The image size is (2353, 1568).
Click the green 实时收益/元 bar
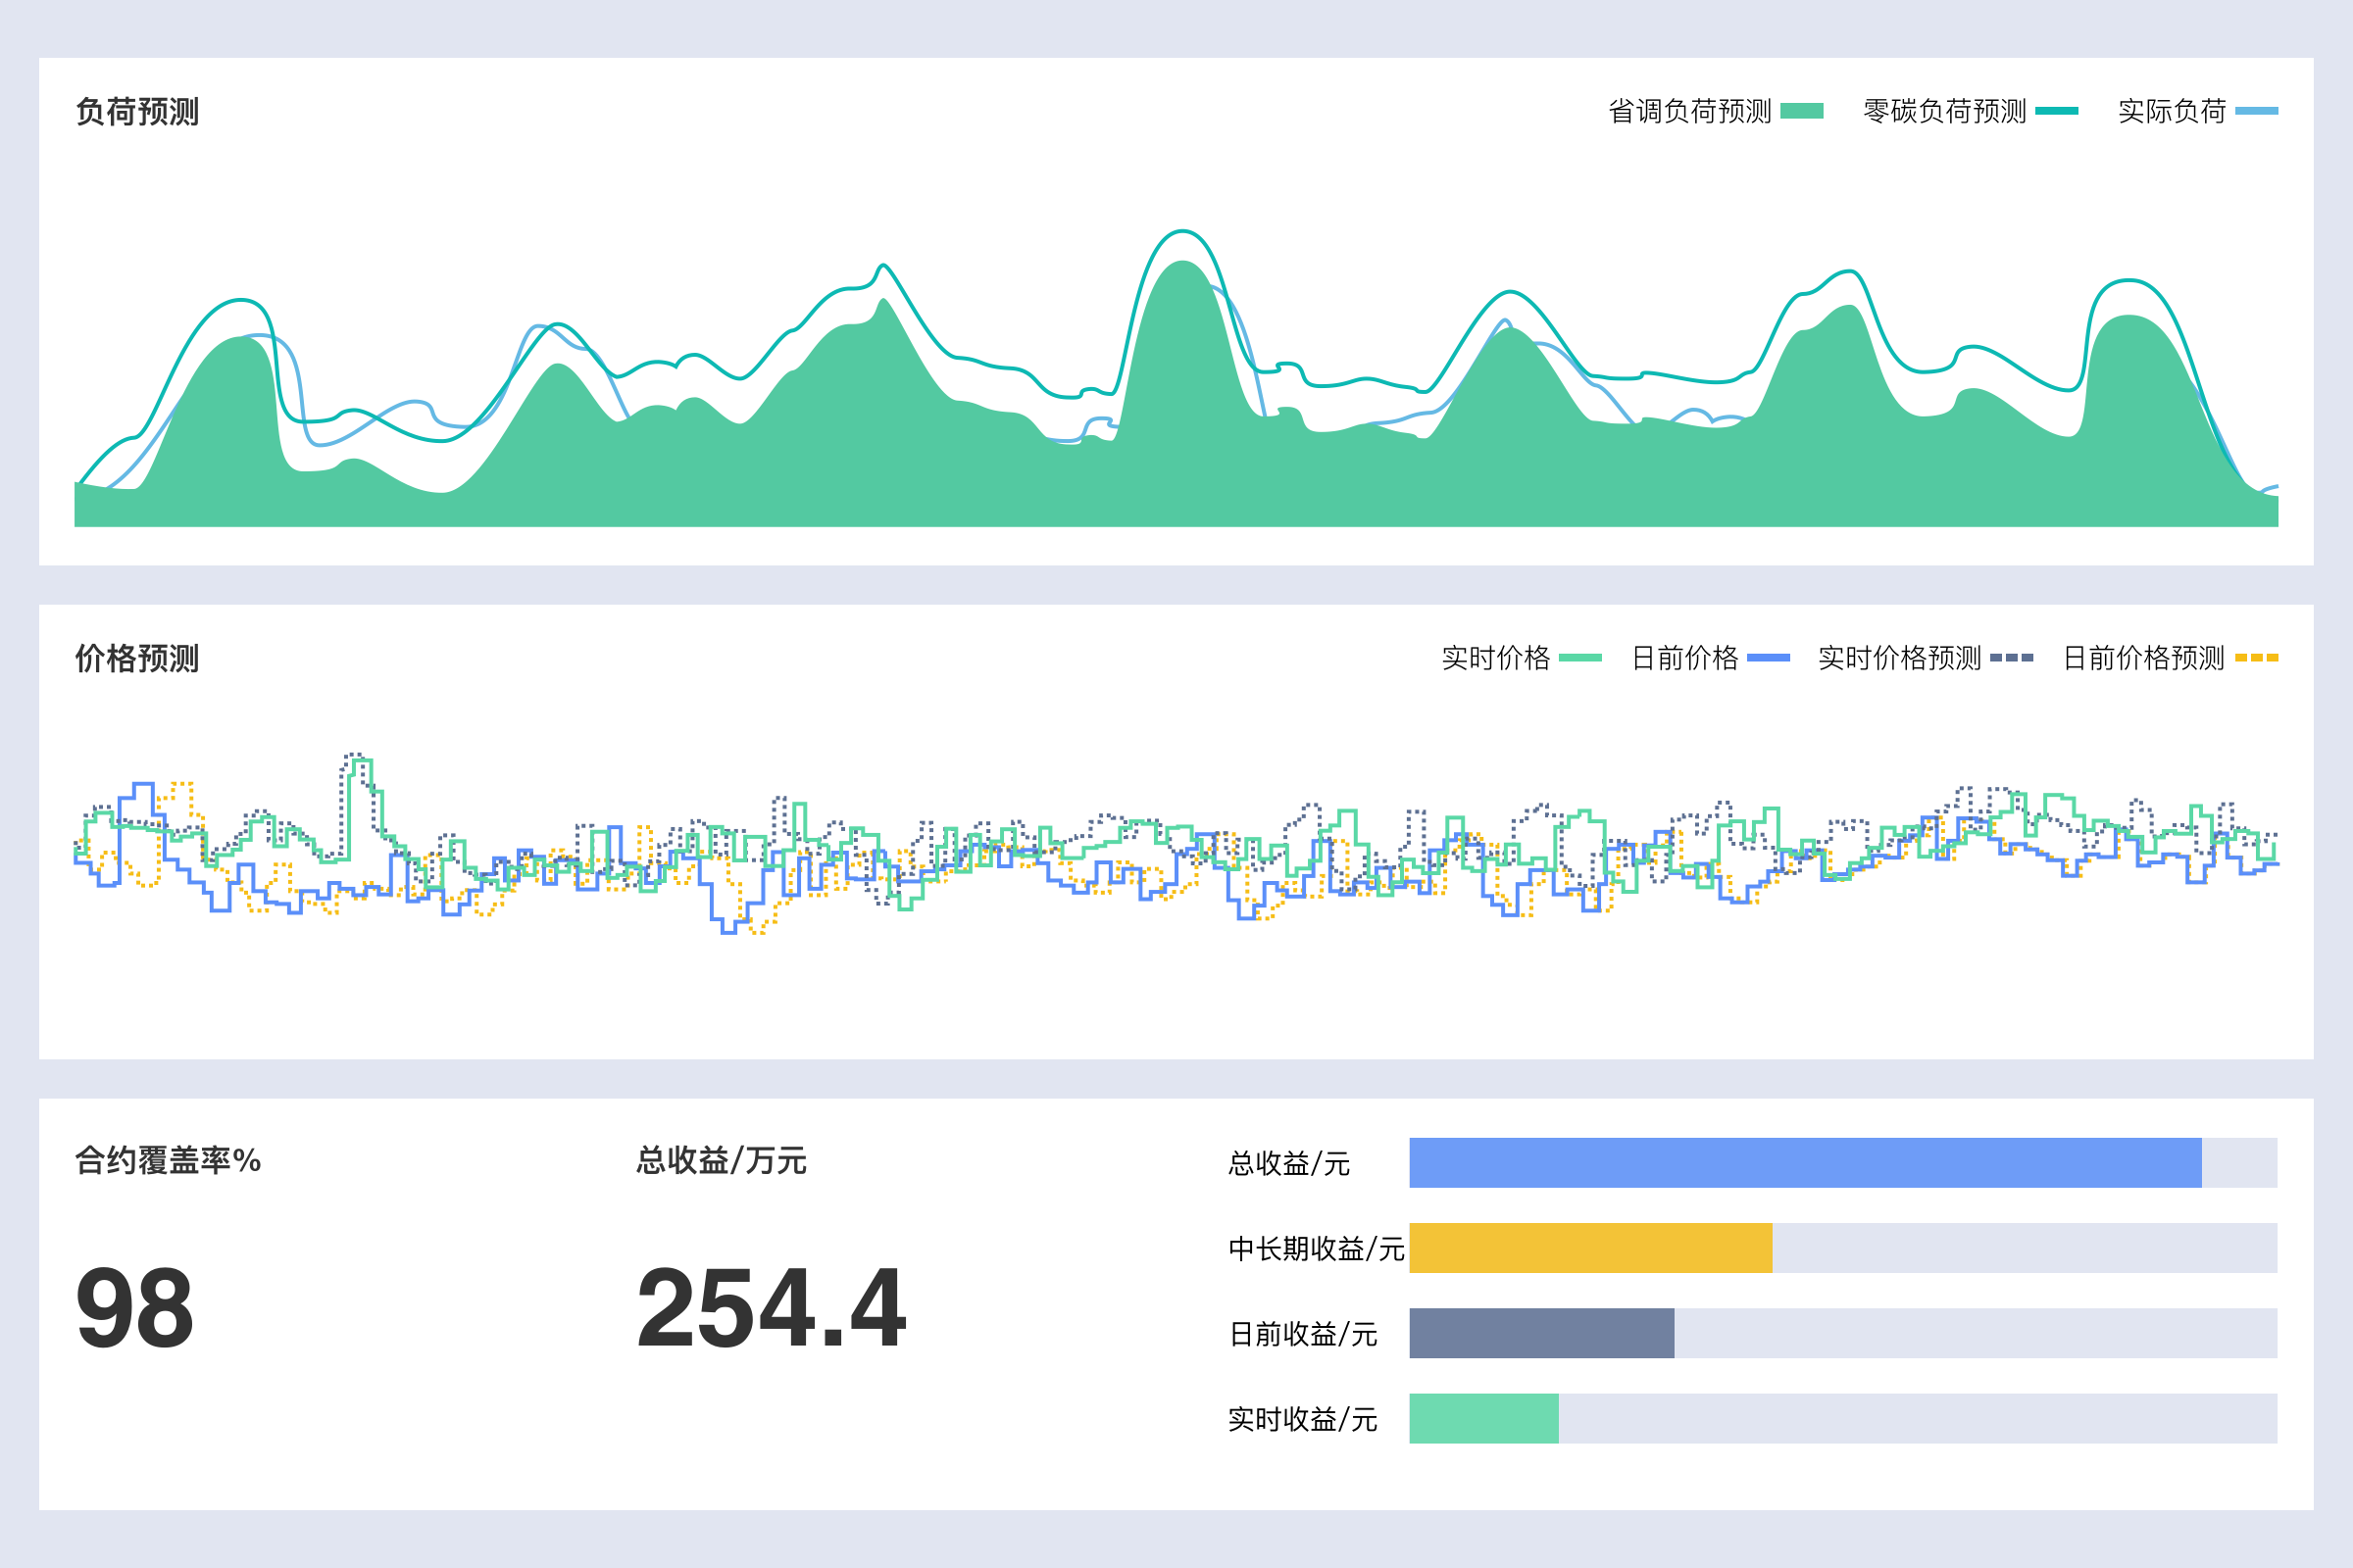tap(1482, 1418)
